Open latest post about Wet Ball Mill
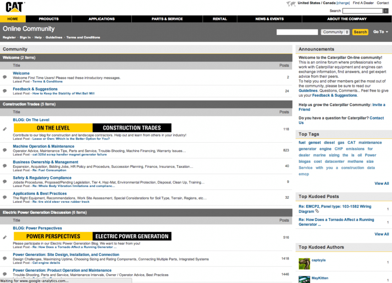This screenshot has width=392, height=283. [x=64, y=93]
